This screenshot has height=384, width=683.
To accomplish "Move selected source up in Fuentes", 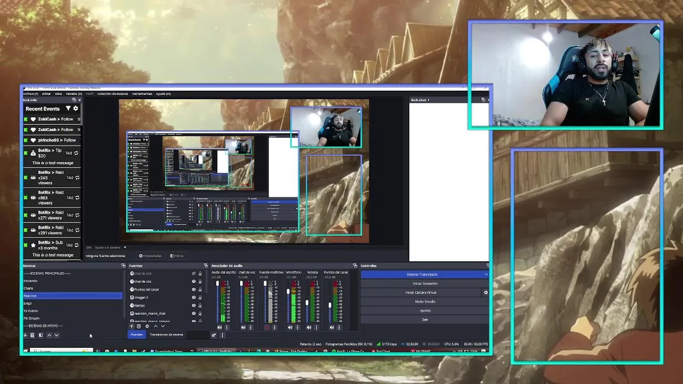I will click(x=155, y=326).
